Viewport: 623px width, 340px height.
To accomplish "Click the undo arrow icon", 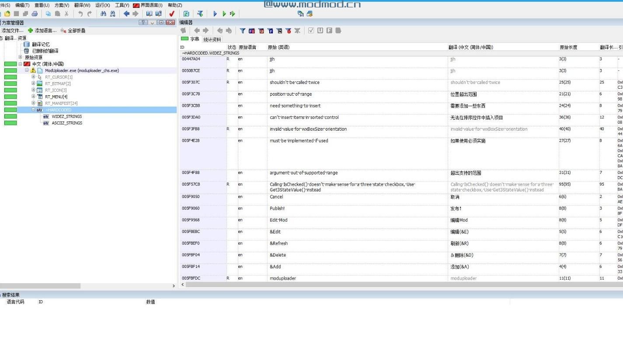I will click(80, 14).
